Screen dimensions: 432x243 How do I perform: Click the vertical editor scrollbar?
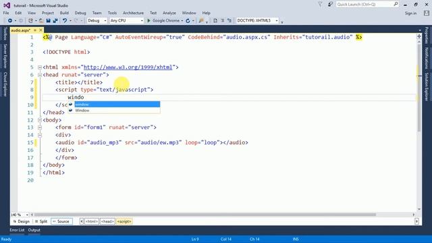click(x=419, y=88)
